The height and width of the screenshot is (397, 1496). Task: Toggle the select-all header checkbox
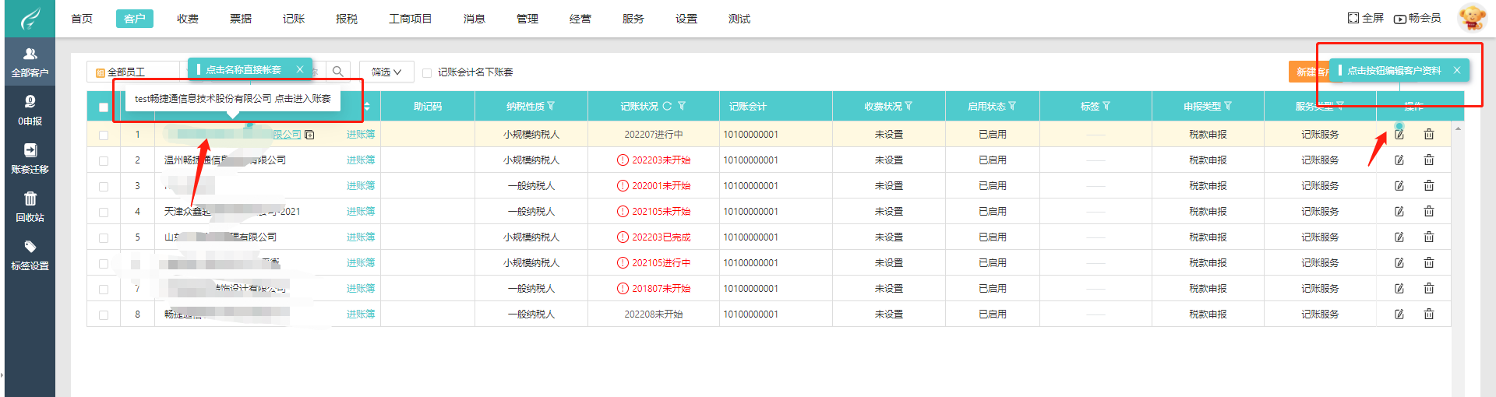pos(104,107)
